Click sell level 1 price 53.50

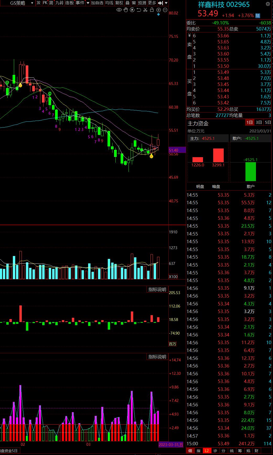click(223, 66)
